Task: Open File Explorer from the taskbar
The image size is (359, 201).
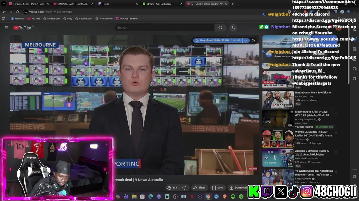Action: 134,197
